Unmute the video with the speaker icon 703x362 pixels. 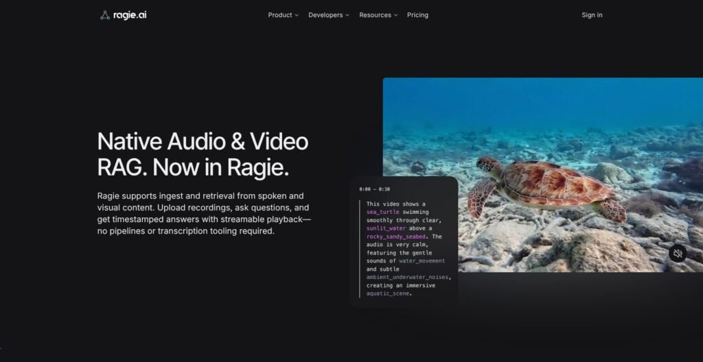678,254
